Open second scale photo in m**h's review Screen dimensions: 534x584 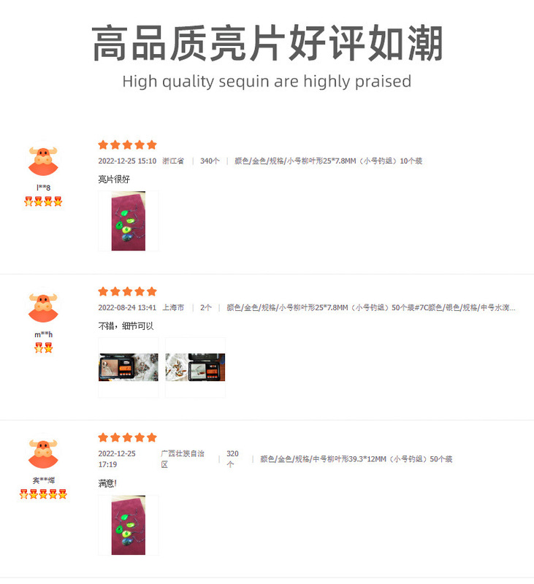click(x=195, y=367)
